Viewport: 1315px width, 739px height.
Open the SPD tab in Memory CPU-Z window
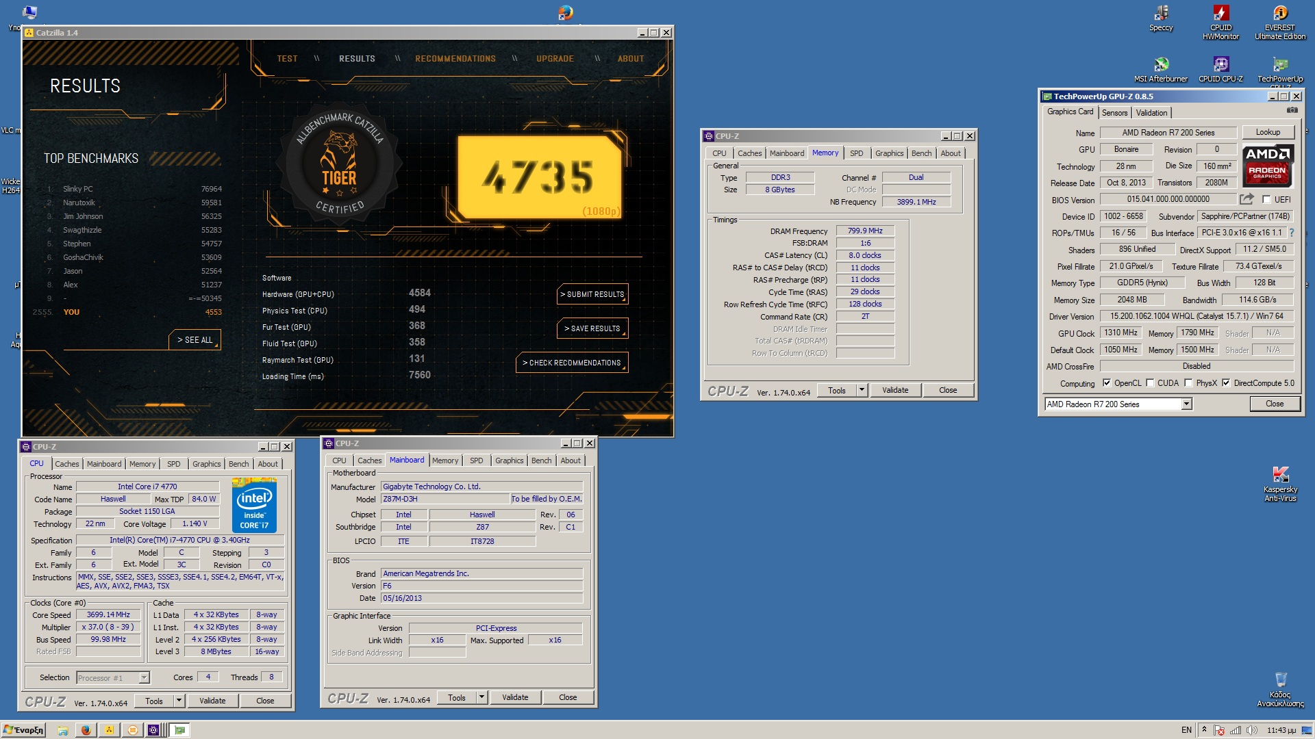[x=856, y=153]
